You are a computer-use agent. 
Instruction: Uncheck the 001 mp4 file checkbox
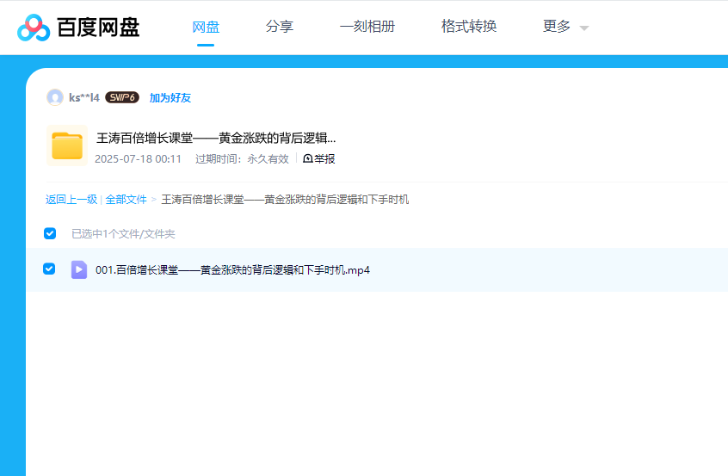coord(49,269)
